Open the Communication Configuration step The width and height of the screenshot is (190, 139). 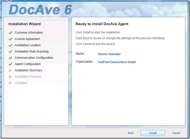coord(34,58)
